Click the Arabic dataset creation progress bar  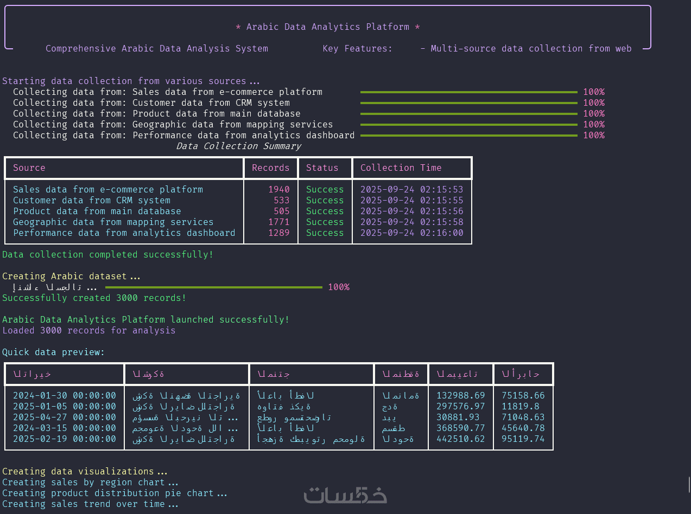pyautogui.click(x=213, y=287)
